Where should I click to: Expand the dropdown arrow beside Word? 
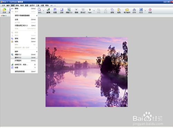click(x=145, y=11)
